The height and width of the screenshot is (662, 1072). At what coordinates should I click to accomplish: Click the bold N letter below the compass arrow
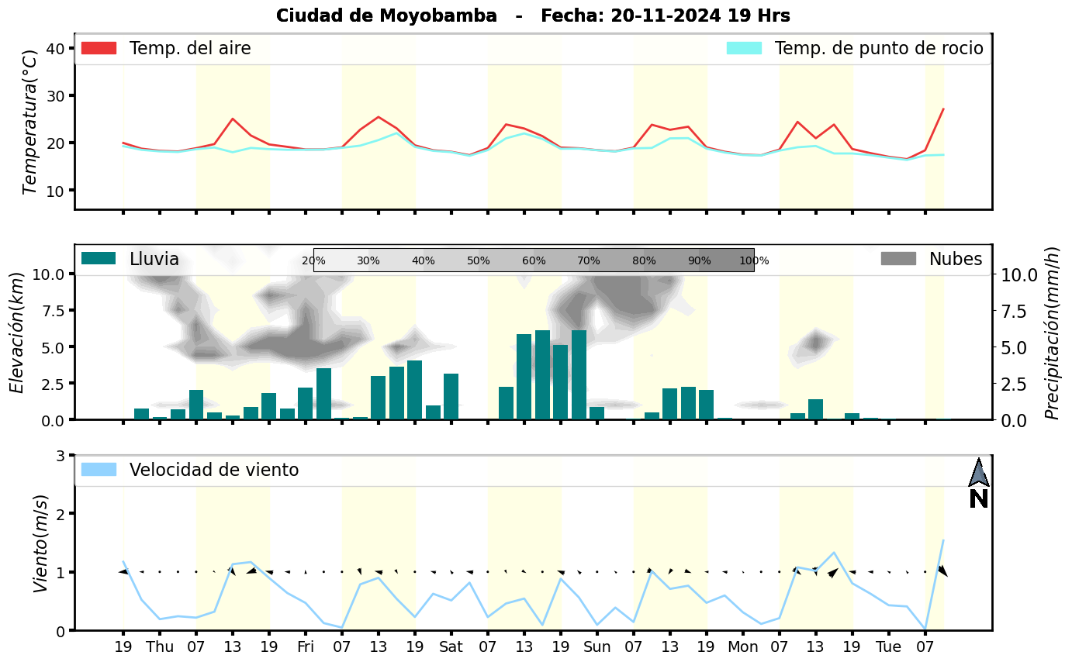click(979, 499)
